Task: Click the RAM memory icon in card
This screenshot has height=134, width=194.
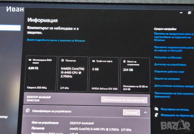Action: [30, 60]
